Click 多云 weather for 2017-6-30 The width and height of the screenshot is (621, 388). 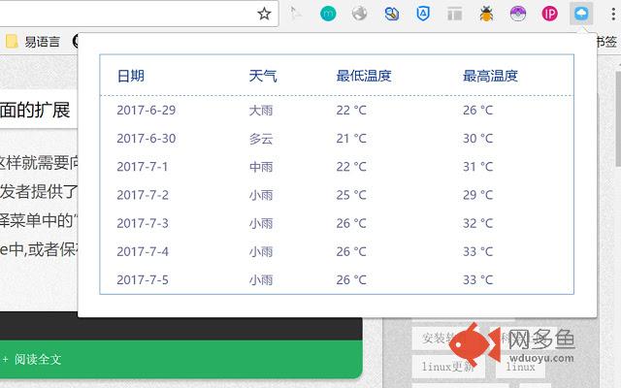[x=261, y=139]
